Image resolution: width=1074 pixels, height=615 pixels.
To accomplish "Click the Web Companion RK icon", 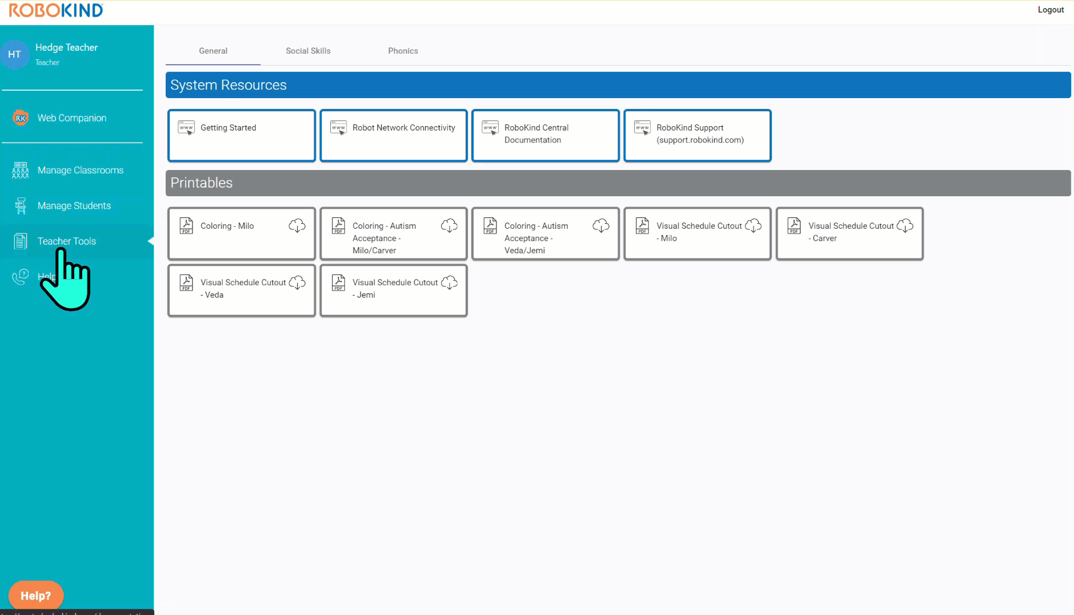I will 21,118.
